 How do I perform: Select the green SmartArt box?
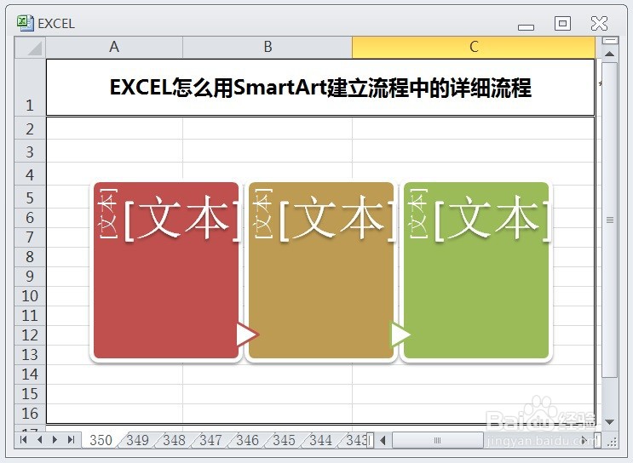pyautogui.click(x=476, y=271)
